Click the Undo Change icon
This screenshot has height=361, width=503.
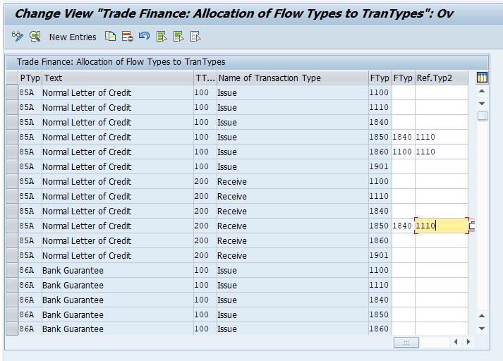coord(144,37)
